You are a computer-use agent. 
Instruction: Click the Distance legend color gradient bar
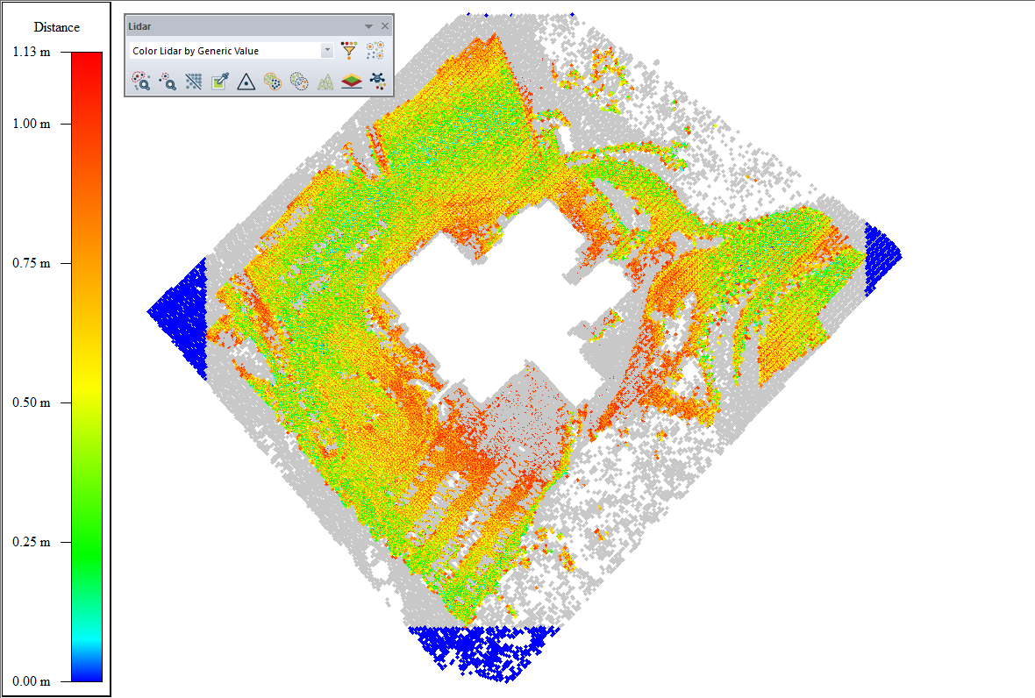[x=86, y=367]
